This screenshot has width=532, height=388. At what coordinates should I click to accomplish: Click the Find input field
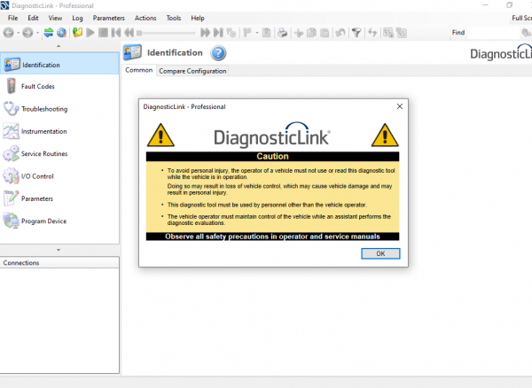[x=493, y=33]
